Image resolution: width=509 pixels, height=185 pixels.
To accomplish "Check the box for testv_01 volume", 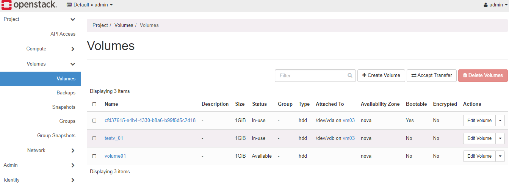I will tap(94, 138).
